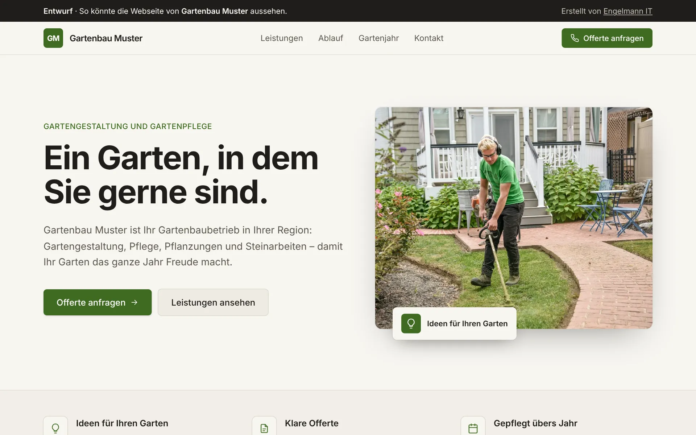The height and width of the screenshot is (435, 696).
Task: Navigate to Kontakt
Action: [429, 38]
